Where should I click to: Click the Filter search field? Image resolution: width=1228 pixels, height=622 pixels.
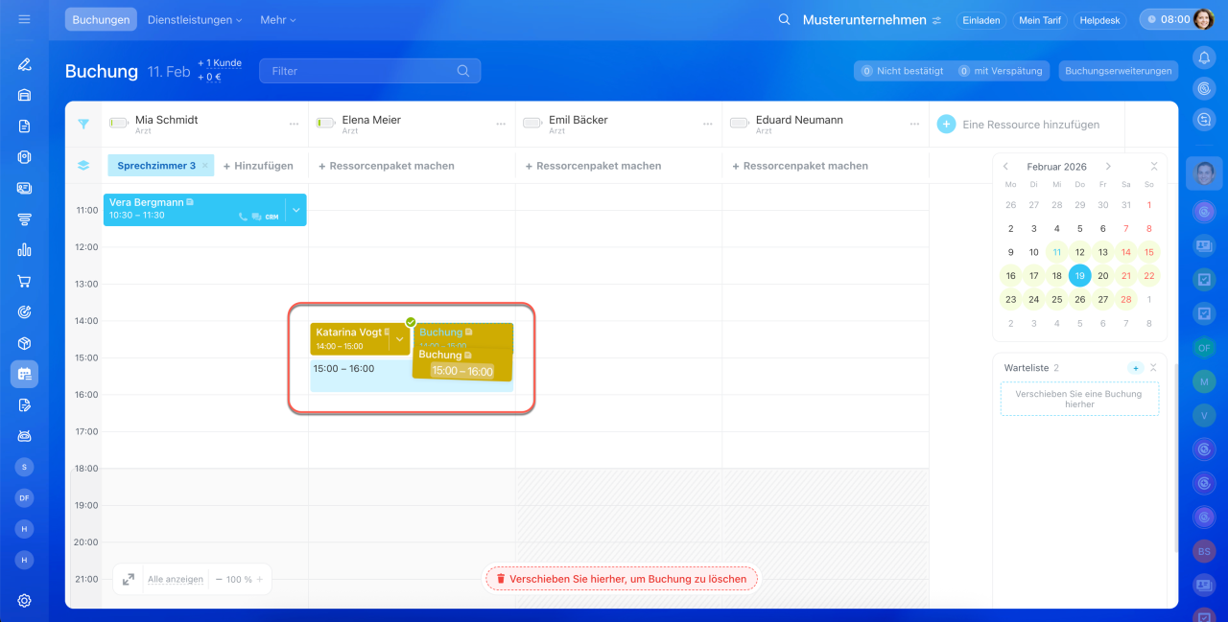[x=369, y=71]
